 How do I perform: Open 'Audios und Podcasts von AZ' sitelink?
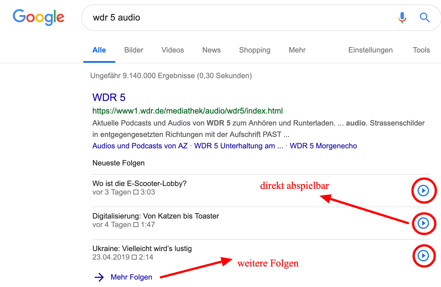coord(140,146)
